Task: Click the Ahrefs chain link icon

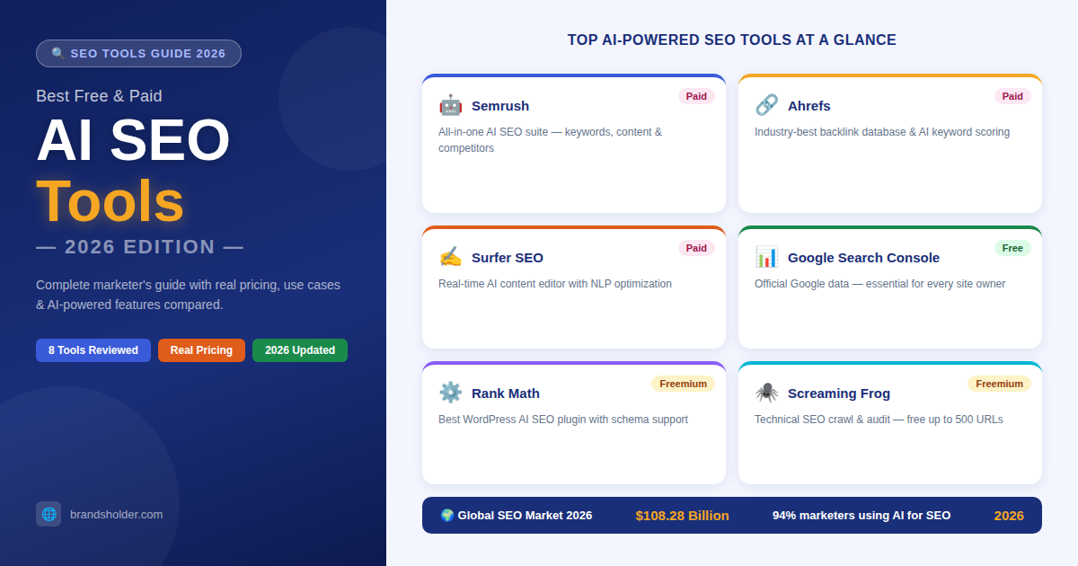Action: tap(766, 105)
